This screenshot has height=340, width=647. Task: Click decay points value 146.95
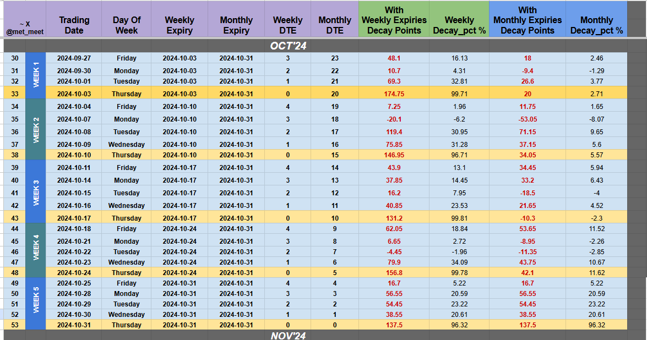tap(394, 155)
